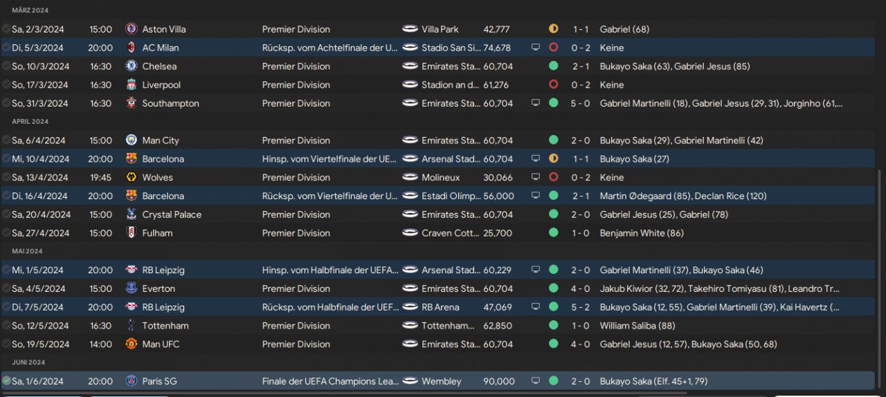This screenshot has width=886, height=397.
Task: Click the TV icon in AC Milan row
Action: 535,48
